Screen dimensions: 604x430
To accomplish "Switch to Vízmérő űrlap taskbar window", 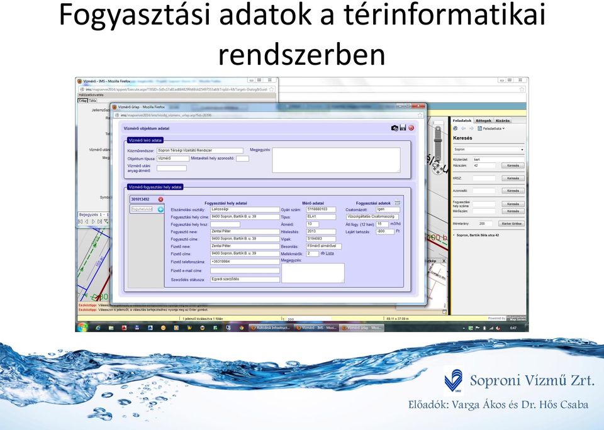I will (x=361, y=328).
